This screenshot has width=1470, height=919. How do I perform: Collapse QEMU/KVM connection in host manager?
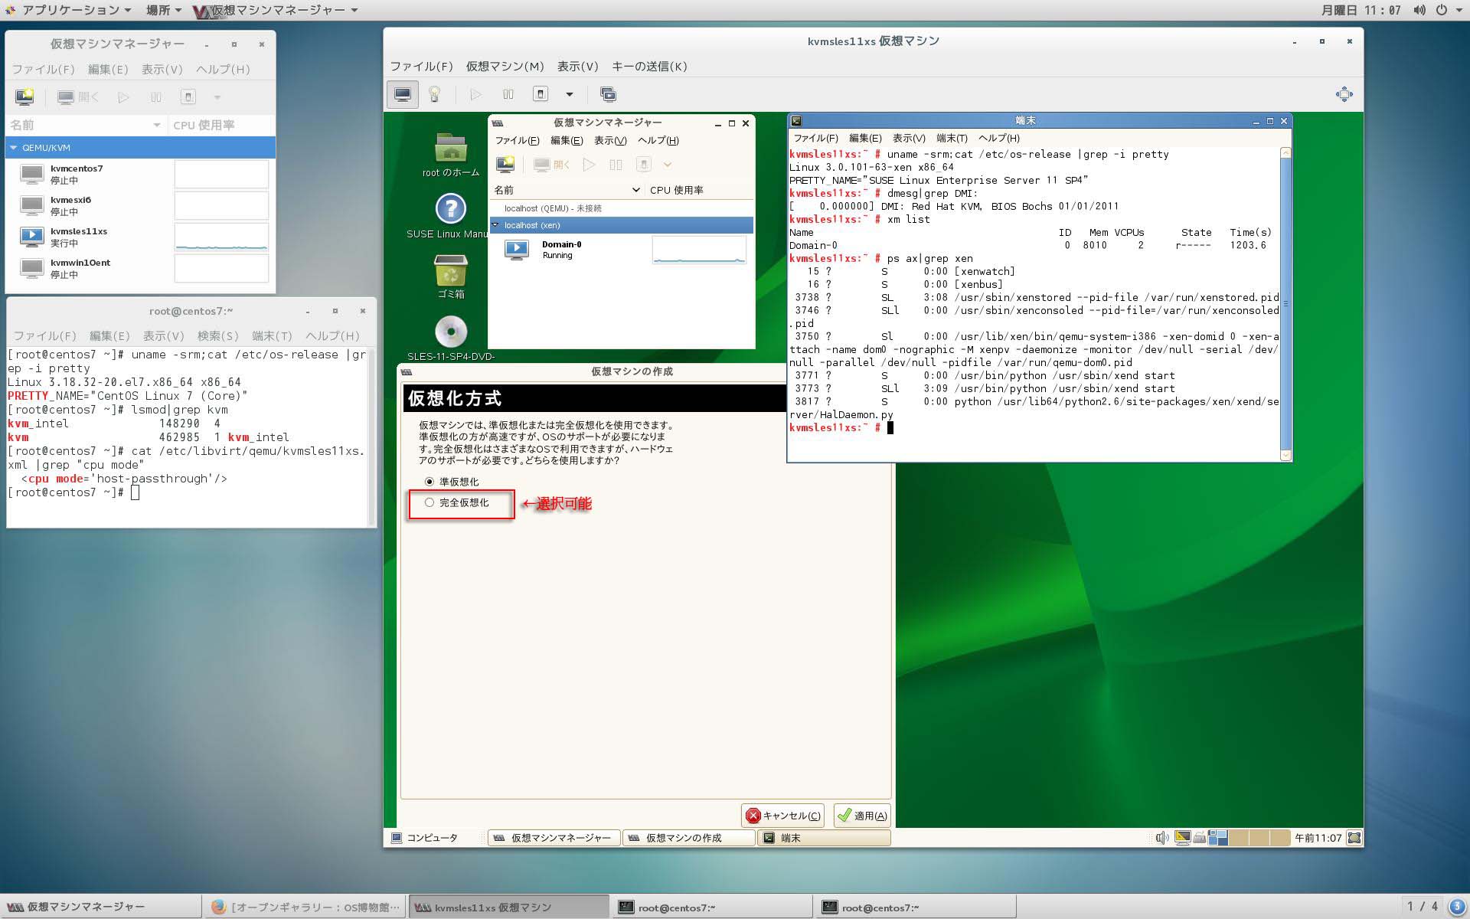coord(14,147)
